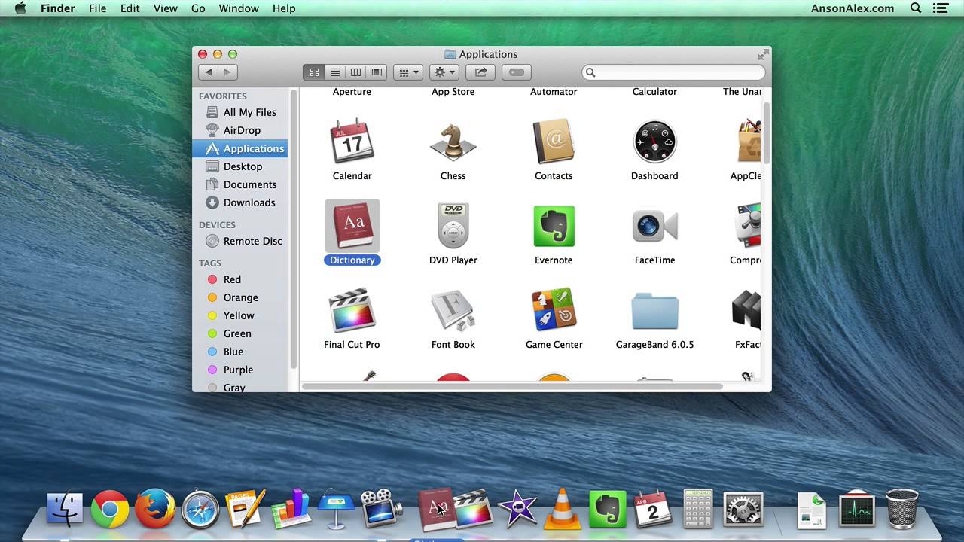964x542 pixels.
Task: Click the Edit Tags toolbar button
Action: click(516, 72)
